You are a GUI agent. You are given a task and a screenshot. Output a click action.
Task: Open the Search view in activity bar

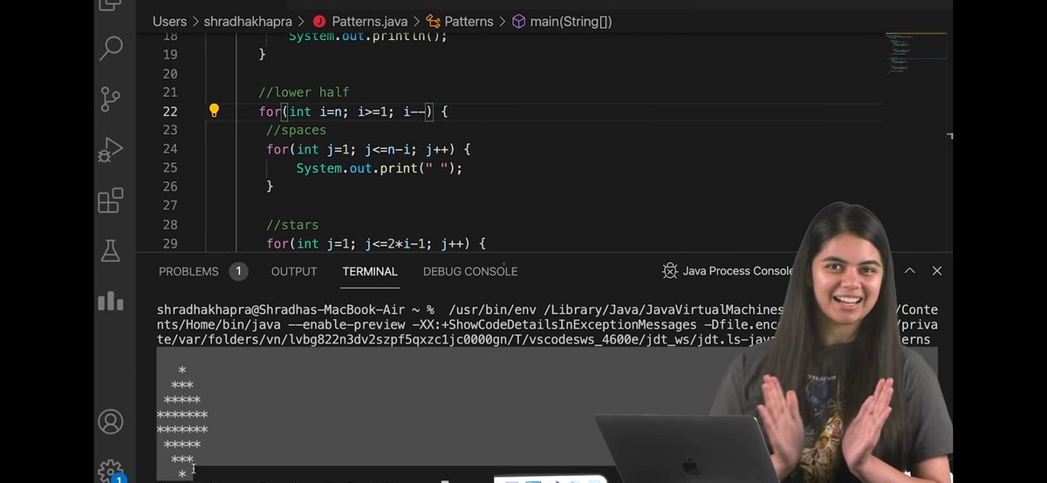tap(111, 48)
